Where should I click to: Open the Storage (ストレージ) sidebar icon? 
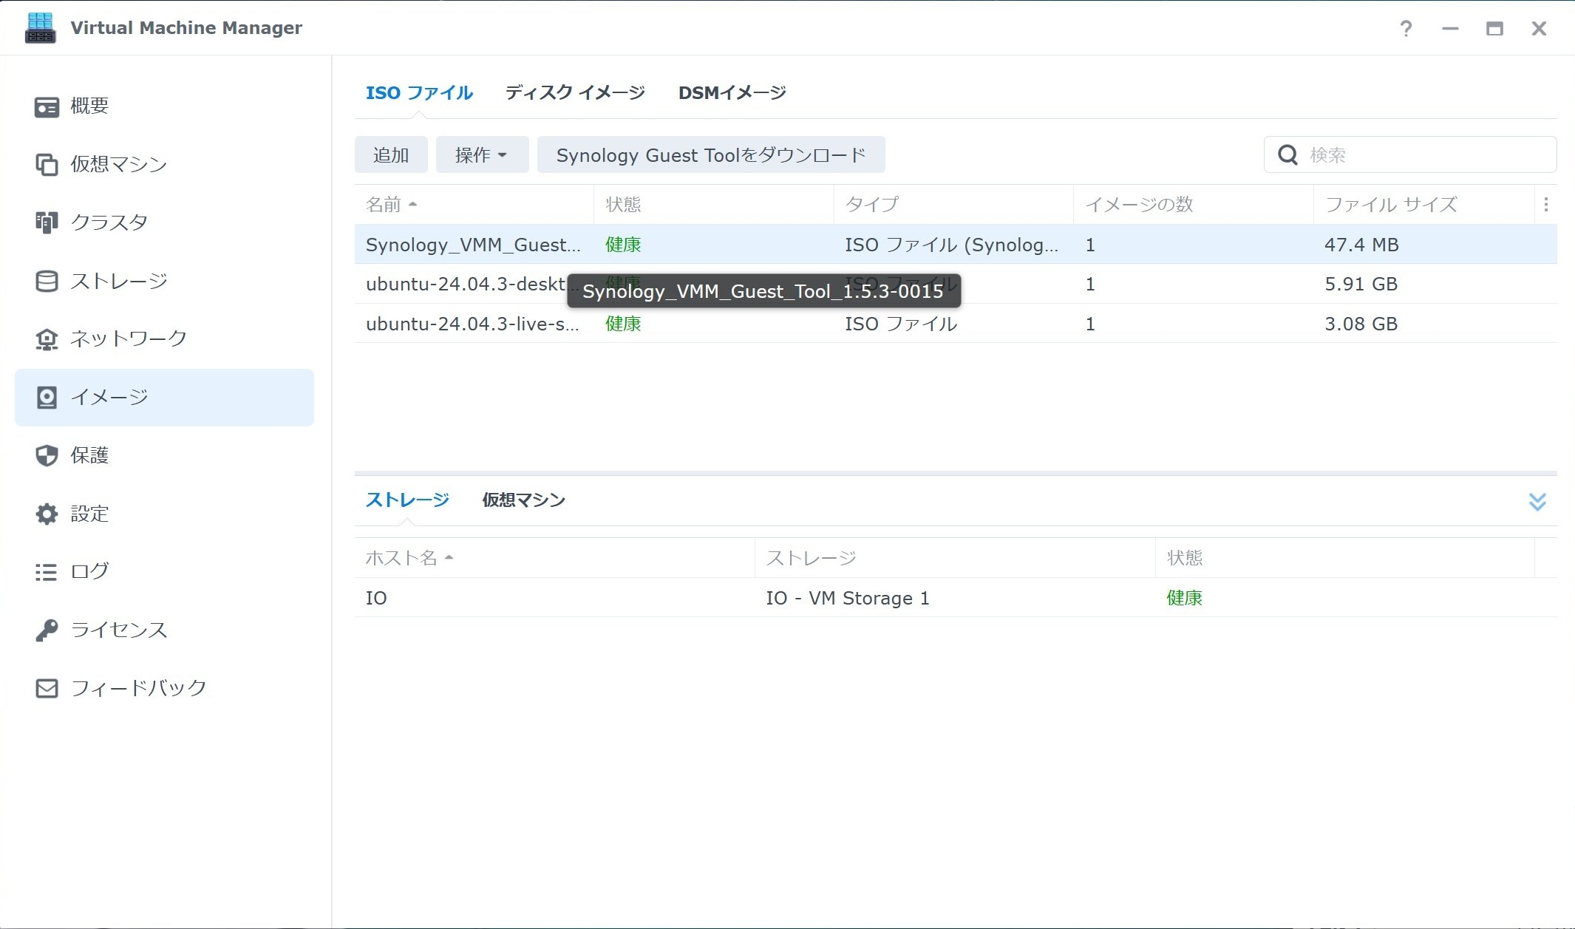(47, 281)
